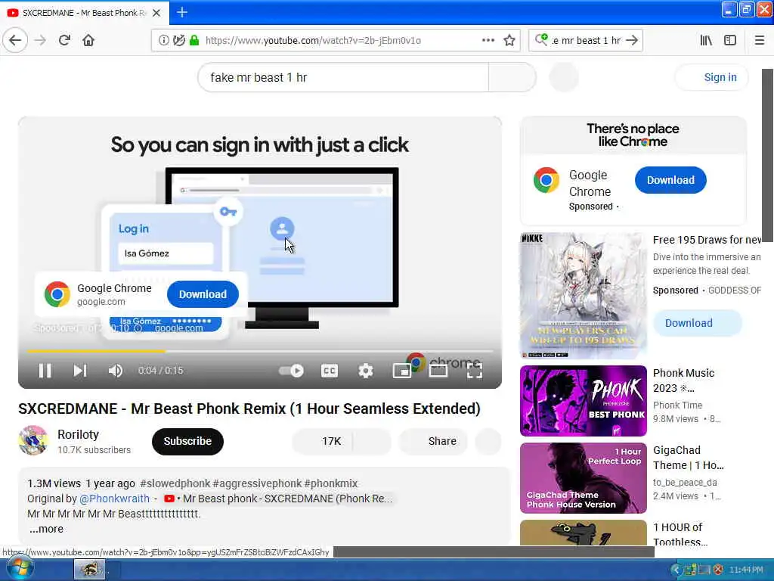
Task: Click Download for the NIKKE ad
Action: pyautogui.click(x=696, y=323)
